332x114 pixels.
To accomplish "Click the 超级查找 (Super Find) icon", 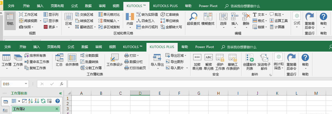I will click(x=193, y=18).
